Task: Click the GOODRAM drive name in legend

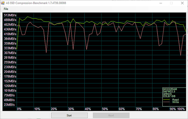Action: pos(170,89)
